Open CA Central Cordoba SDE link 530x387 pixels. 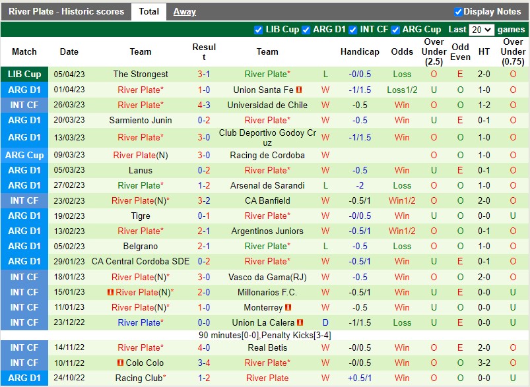(x=141, y=261)
